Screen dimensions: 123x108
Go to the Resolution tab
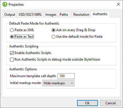81,15
